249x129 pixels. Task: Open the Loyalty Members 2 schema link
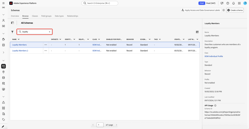point(20,51)
